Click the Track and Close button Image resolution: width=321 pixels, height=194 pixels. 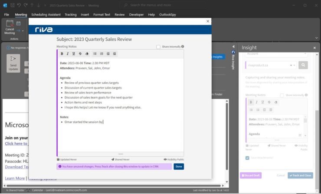(x=300, y=175)
